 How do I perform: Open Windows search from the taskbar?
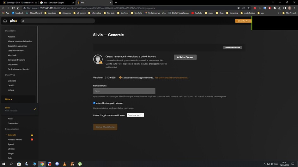(x=11, y=164)
